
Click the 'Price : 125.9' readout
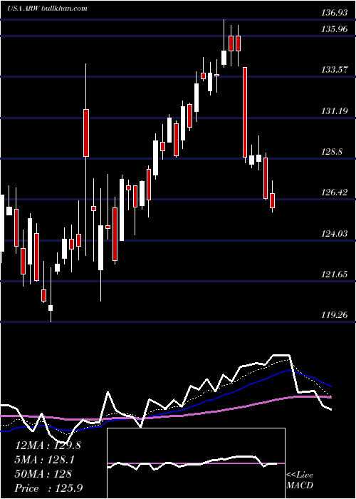click(49, 488)
